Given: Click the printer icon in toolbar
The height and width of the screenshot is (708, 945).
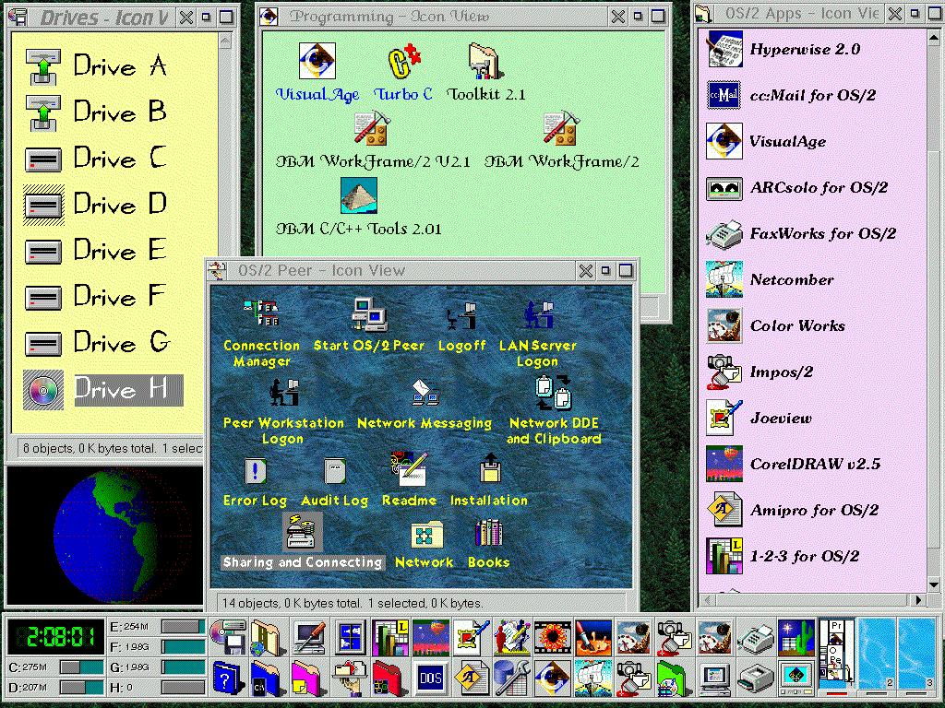Looking at the screenshot, I should 756,678.
